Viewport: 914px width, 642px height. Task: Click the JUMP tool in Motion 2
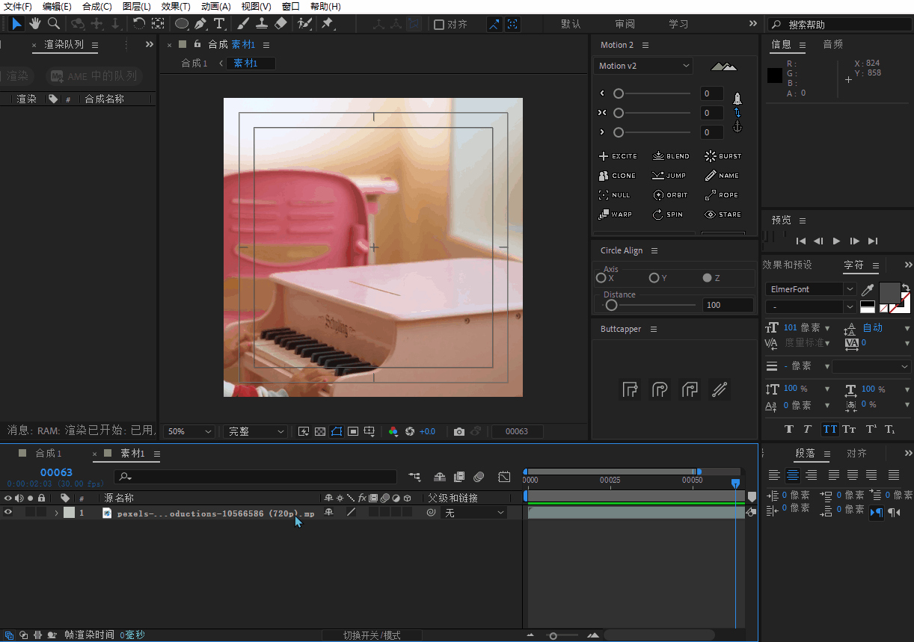coord(669,176)
